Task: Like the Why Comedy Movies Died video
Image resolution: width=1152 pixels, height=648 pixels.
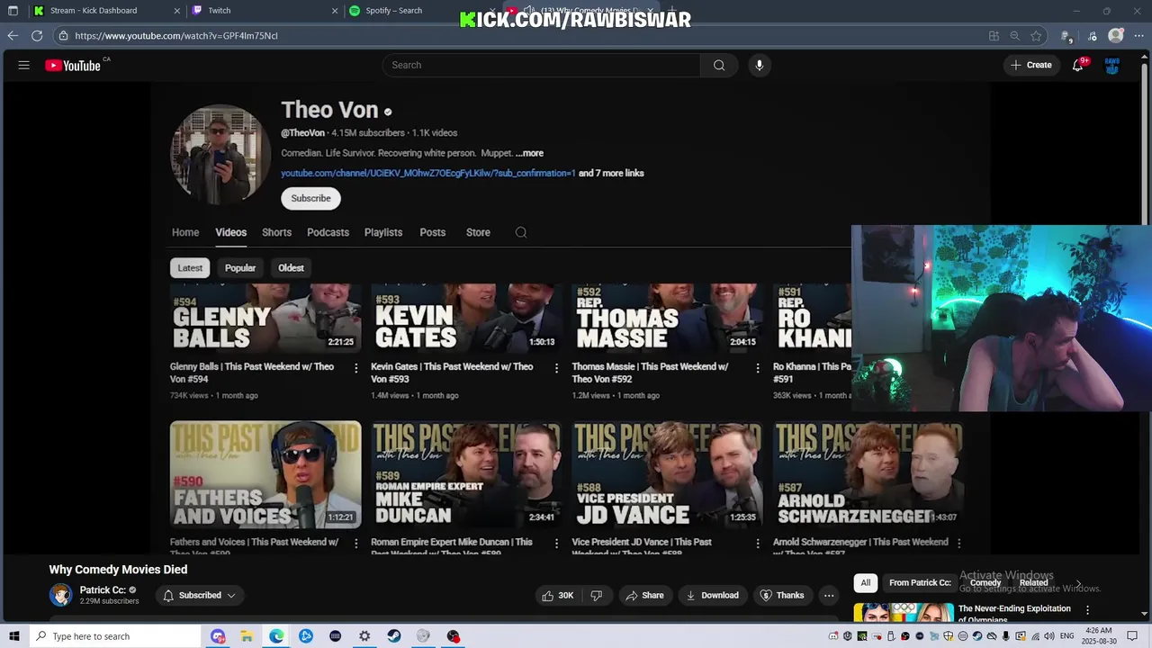Action: tap(557, 595)
